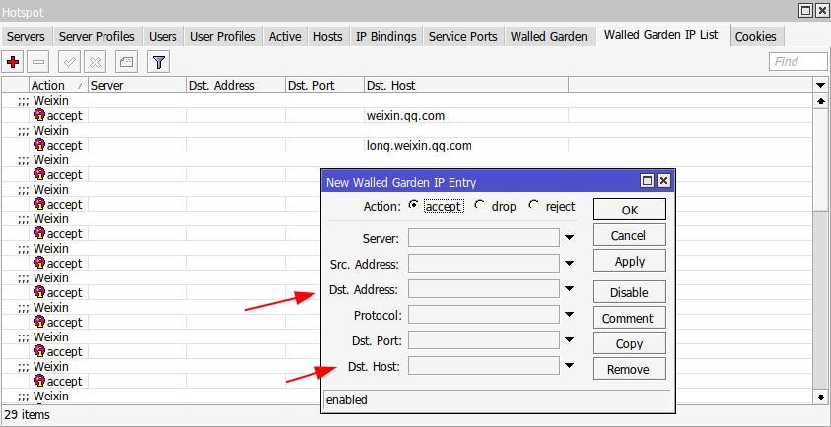Click the Disable cross toolbar icon
This screenshot has height=427, width=831.
(x=96, y=62)
